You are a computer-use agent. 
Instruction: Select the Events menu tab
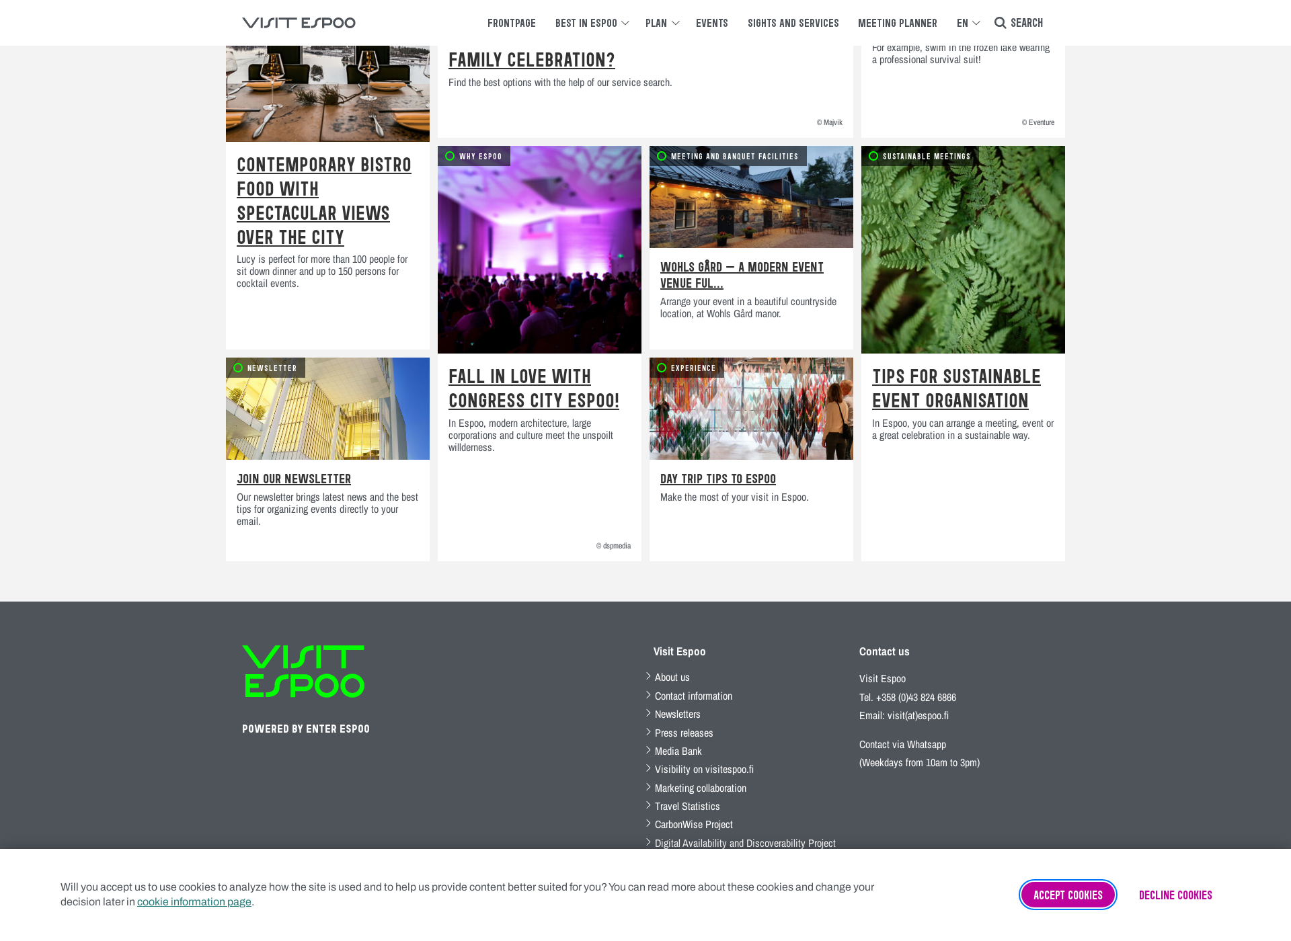tap(711, 22)
